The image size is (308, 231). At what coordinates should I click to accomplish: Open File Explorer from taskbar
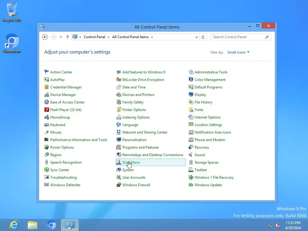tap(32, 225)
